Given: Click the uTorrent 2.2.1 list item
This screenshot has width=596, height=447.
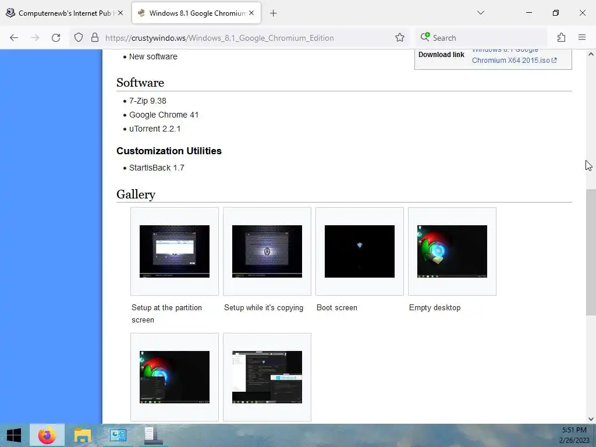Looking at the screenshot, I should (x=155, y=129).
